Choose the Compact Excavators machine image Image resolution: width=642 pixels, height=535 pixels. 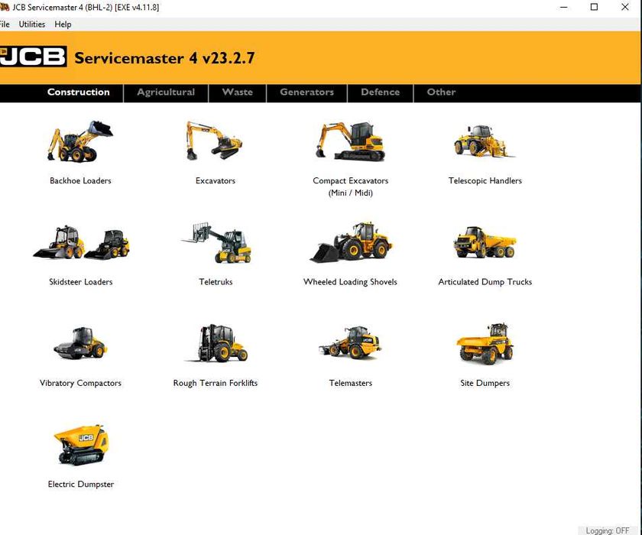point(350,141)
